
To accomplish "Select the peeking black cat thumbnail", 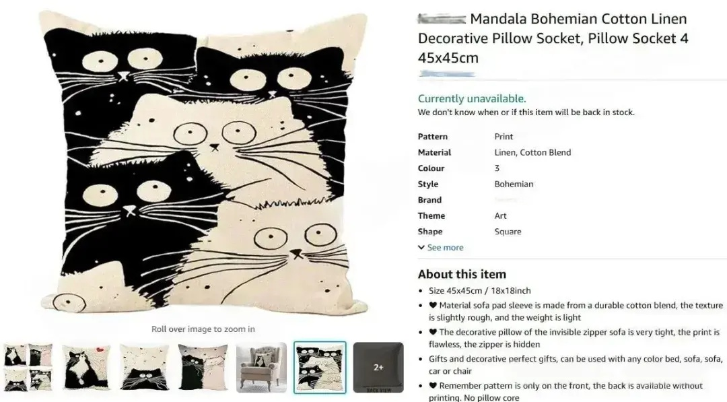I will pos(144,367).
